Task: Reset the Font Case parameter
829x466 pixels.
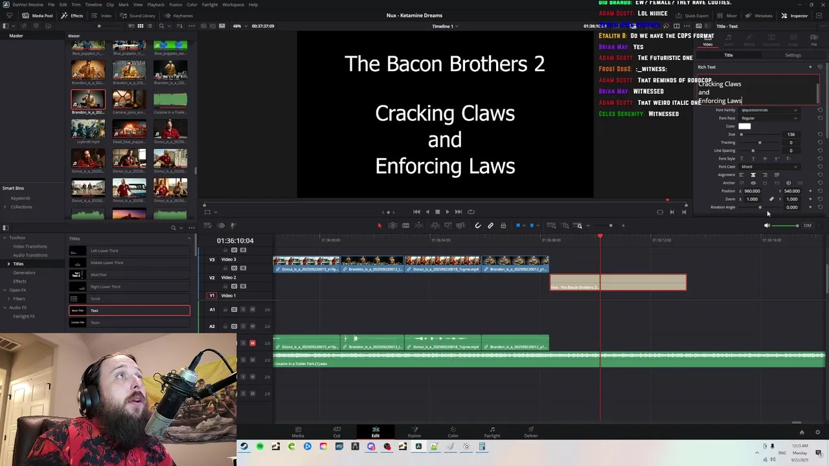Action: [820, 167]
